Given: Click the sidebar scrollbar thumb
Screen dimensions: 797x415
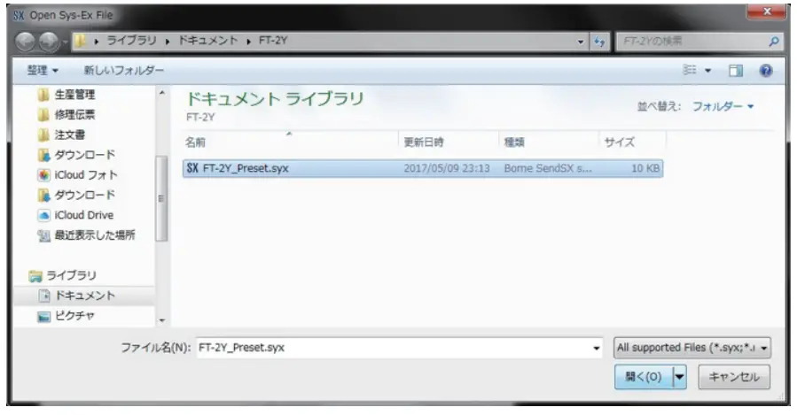Looking at the screenshot, I should [x=161, y=198].
